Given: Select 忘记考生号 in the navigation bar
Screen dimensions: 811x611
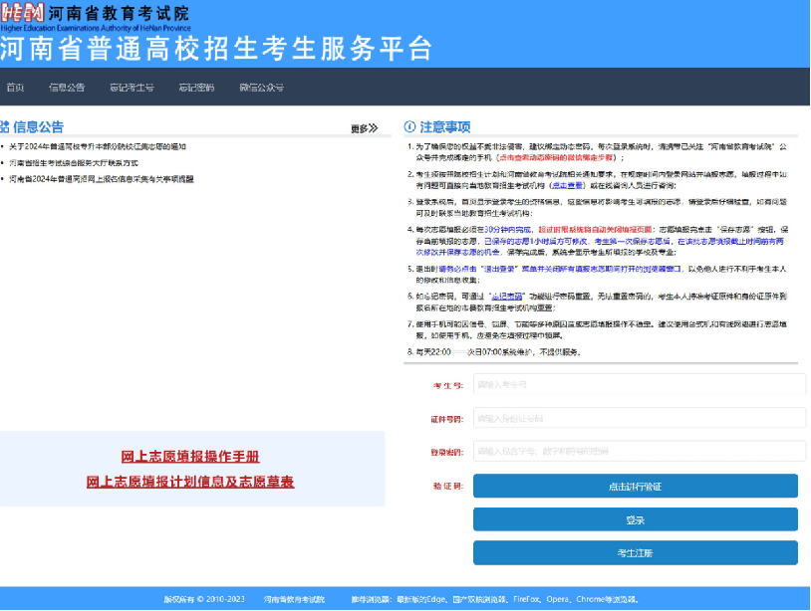Looking at the screenshot, I should tap(132, 88).
